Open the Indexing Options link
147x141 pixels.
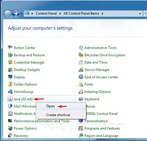(98, 92)
